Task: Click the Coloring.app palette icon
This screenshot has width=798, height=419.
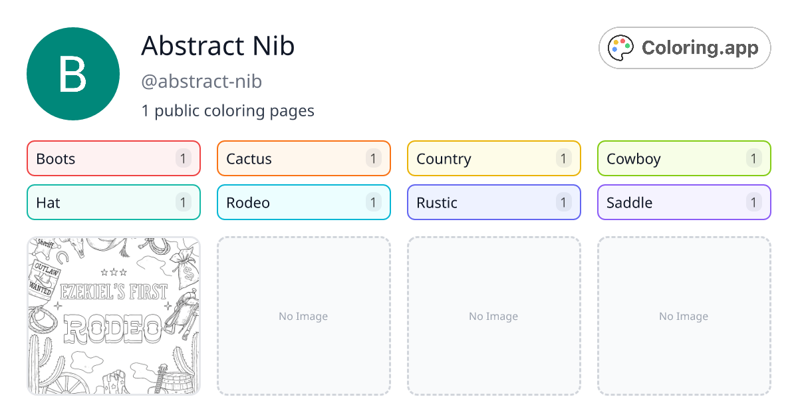Action: 622,48
